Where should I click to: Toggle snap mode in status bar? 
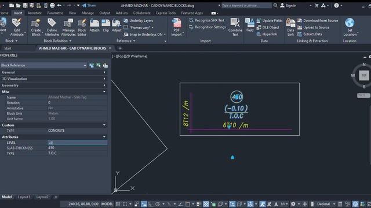(x=125, y=204)
